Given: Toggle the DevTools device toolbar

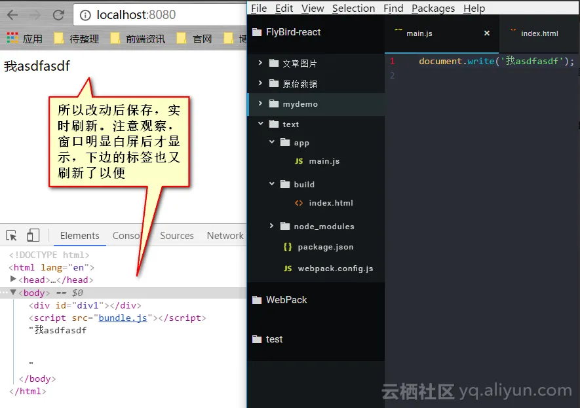Looking at the screenshot, I should point(33,235).
